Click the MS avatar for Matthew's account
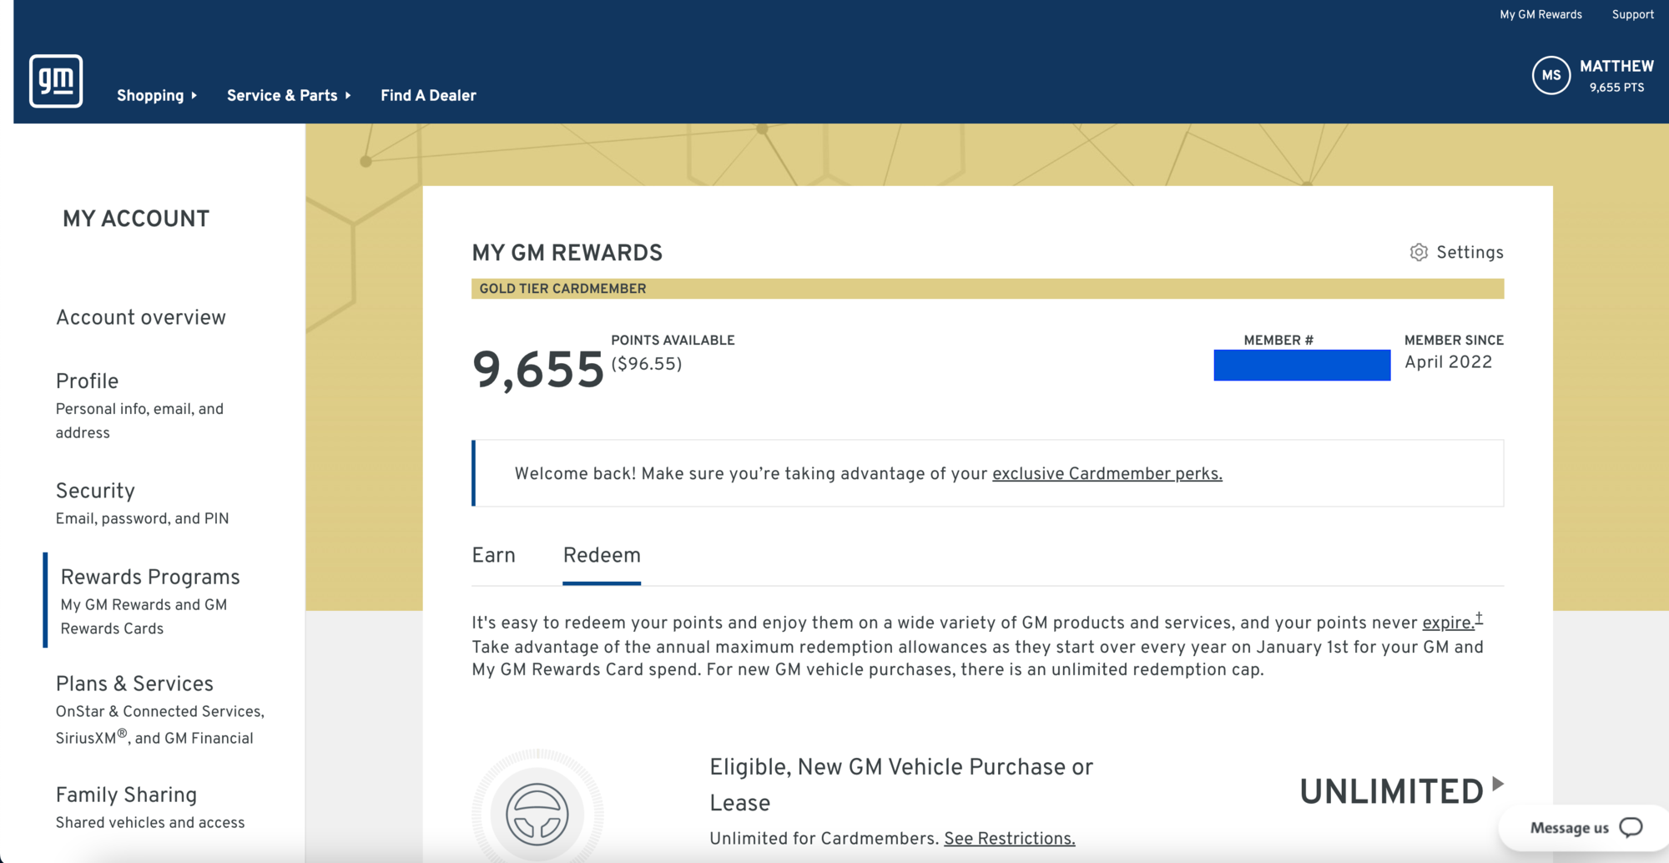This screenshot has height=863, width=1669. tap(1551, 76)
